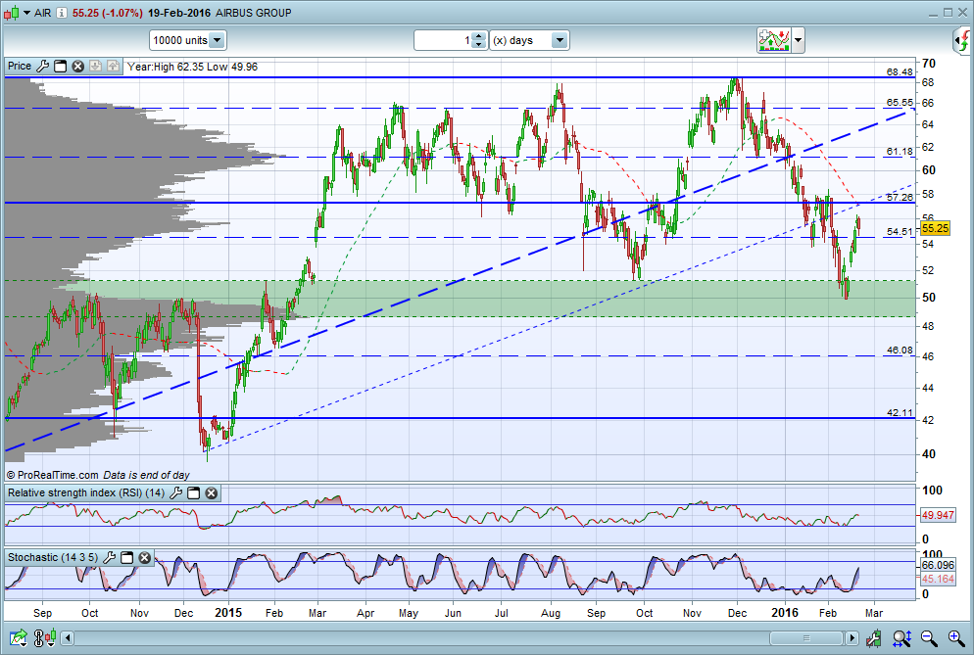Maximize the RSI indicator panel
974x655 pixels.
point(194,493)
